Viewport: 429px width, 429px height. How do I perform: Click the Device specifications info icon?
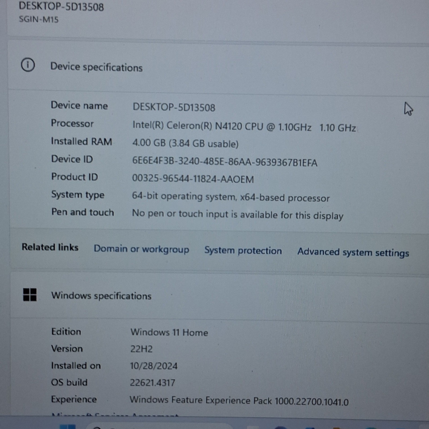click(28, 65)
